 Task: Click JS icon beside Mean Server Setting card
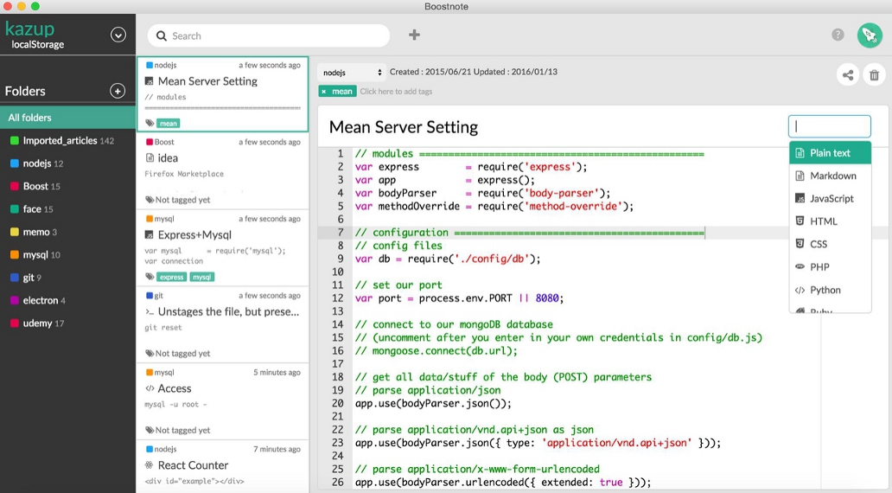[x=149, y=80]
